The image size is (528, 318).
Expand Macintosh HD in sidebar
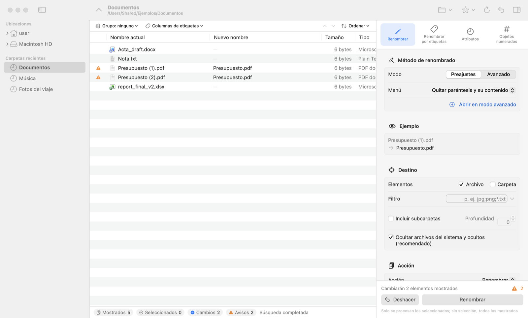pos(7,44)
